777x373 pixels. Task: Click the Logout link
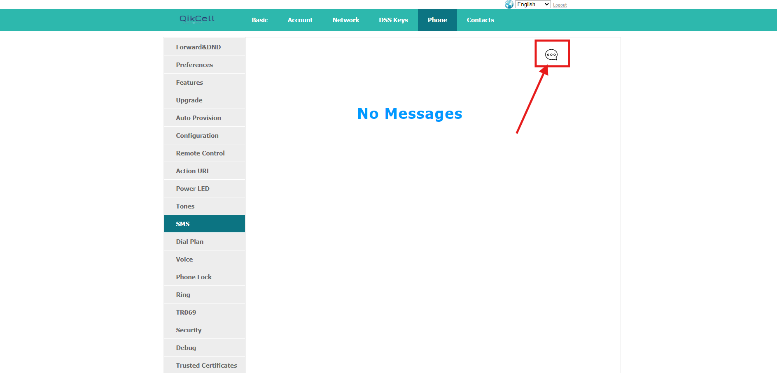point(560,5)
